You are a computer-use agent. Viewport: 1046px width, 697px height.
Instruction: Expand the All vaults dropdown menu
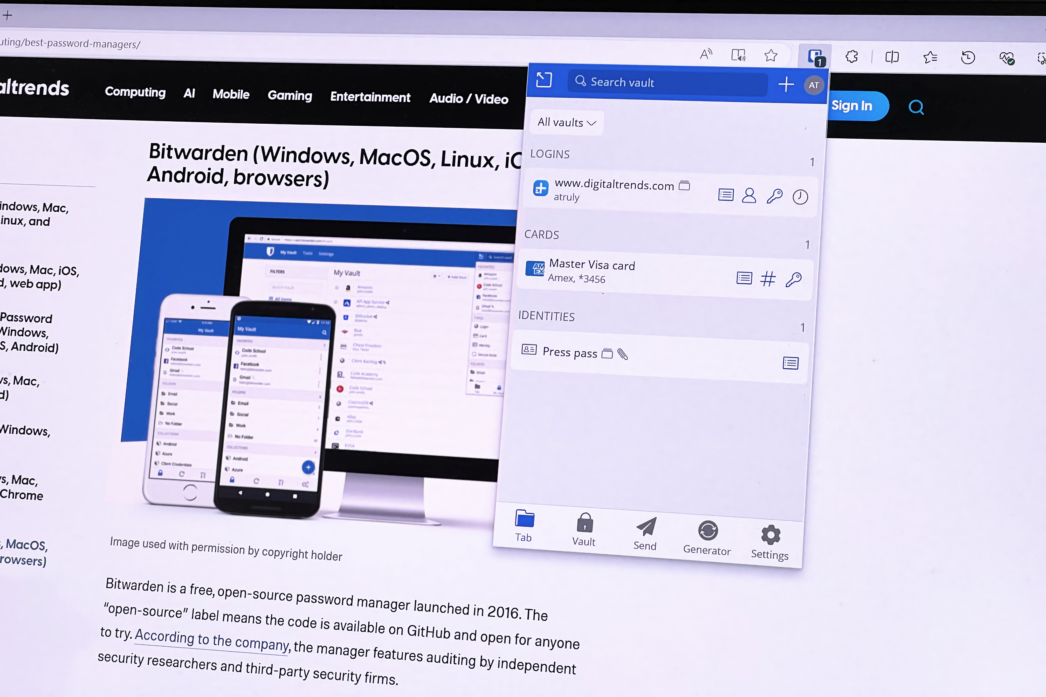point(566,122)
